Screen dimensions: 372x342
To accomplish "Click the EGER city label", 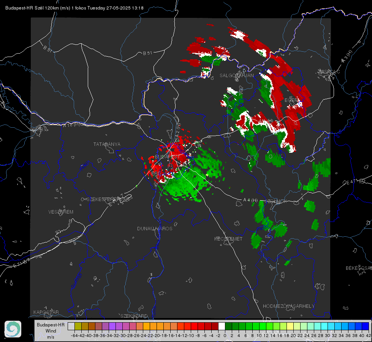I will [291, 100].
